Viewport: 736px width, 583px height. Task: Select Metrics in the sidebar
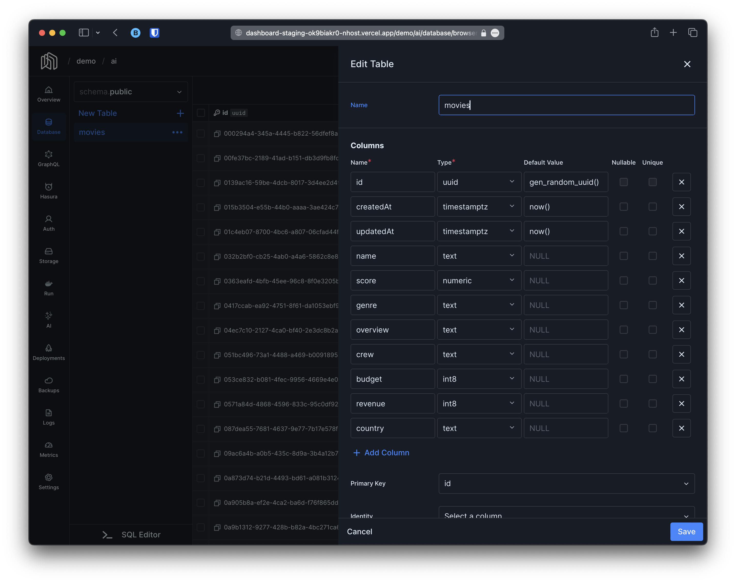48,449
